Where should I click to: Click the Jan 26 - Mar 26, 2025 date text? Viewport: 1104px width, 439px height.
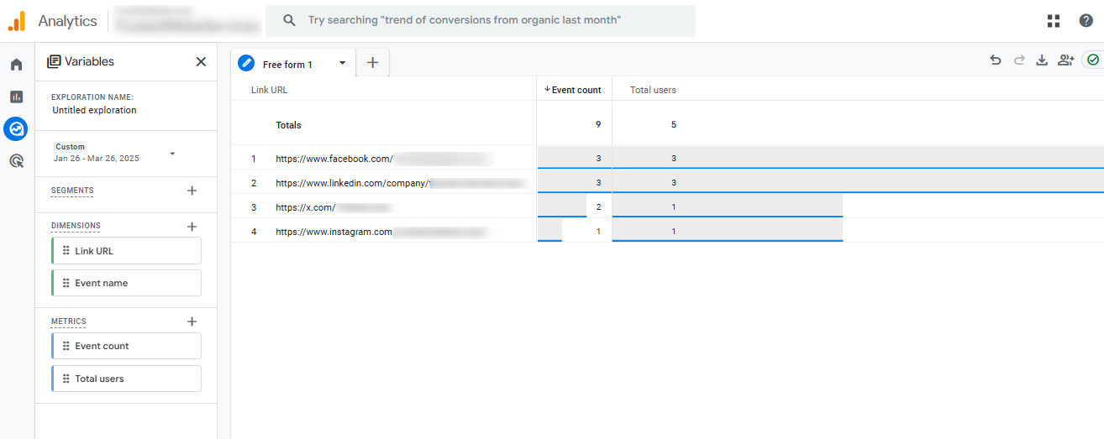97,158
